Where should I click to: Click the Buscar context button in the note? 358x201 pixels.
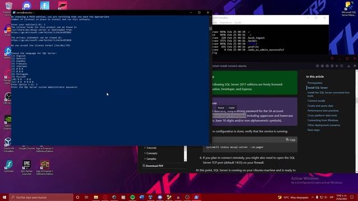[x=221, y=108]
